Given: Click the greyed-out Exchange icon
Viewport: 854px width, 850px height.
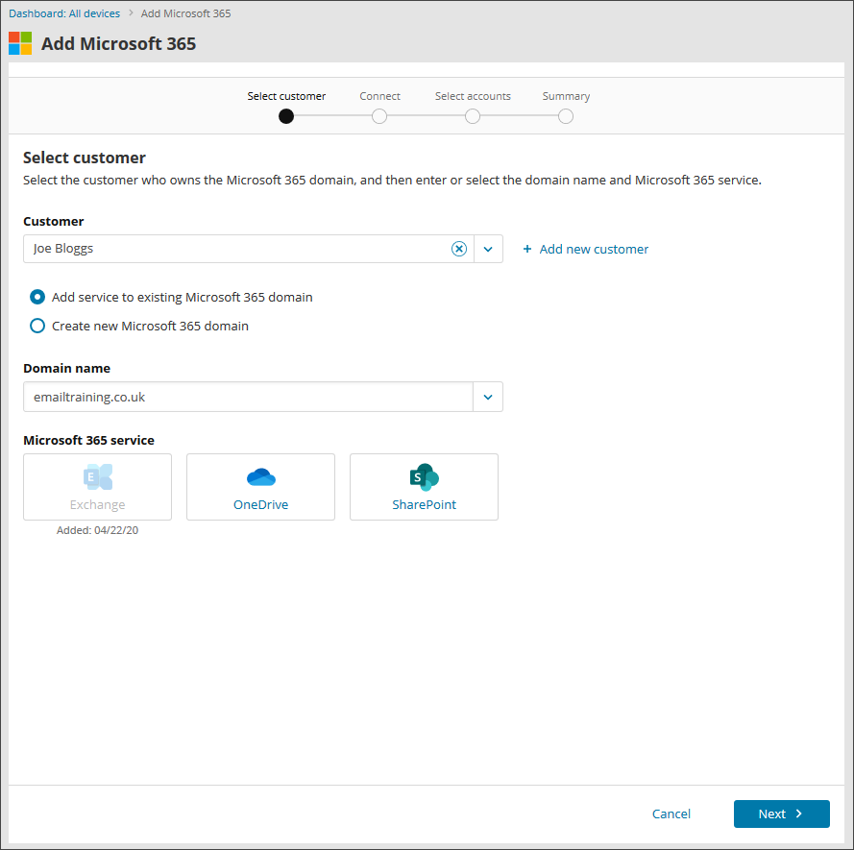Looking at the screenshot, I should [x=97, y=477].
